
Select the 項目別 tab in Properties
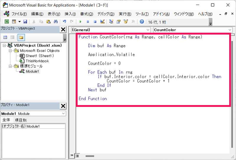(21, 120)
